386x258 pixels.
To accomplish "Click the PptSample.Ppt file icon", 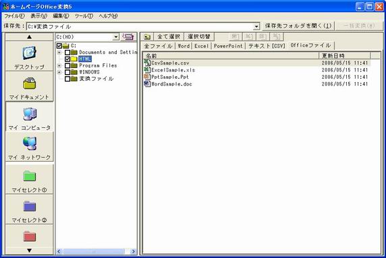I will click(147, 77).
